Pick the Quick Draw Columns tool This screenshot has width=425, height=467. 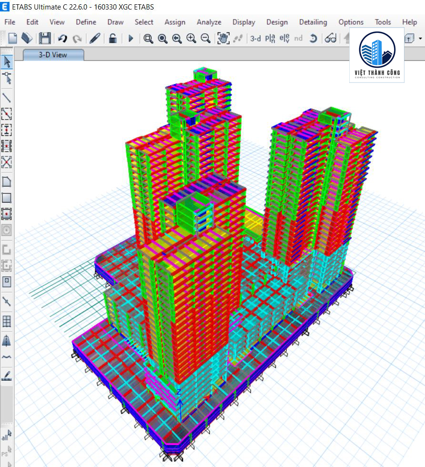click(7, 130)
